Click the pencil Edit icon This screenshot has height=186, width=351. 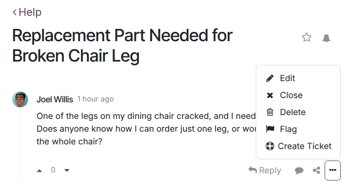(270, 79)
